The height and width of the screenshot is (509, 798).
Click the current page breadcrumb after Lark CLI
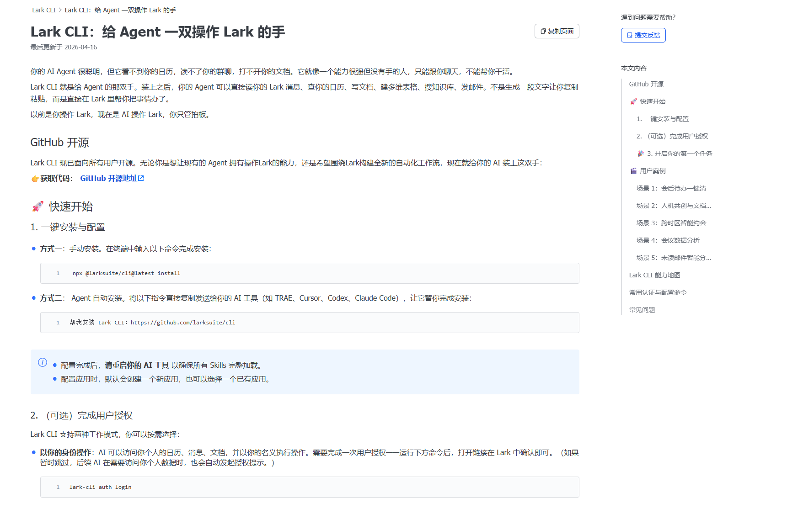pyautogui.click(x=120, y=10)
